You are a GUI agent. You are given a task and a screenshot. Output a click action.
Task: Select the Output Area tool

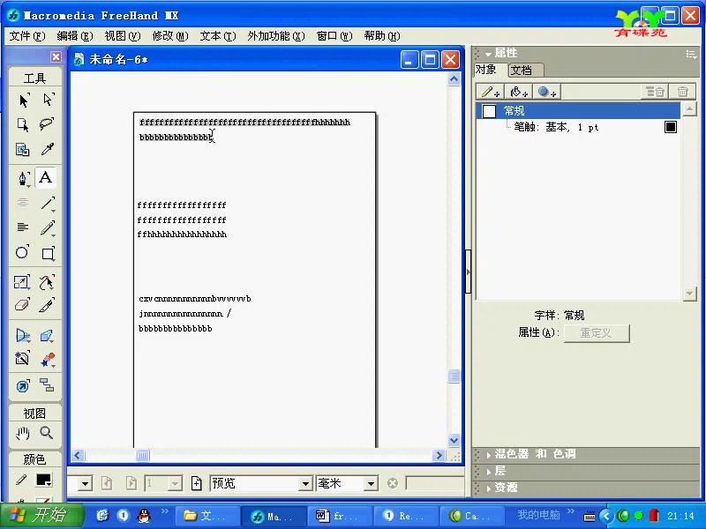click(x=23, y=149)
